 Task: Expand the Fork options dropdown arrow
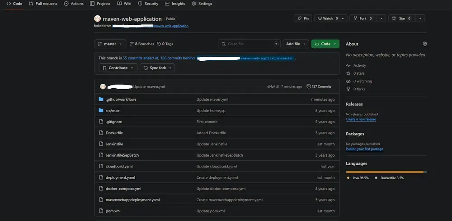tap(381, 18)
